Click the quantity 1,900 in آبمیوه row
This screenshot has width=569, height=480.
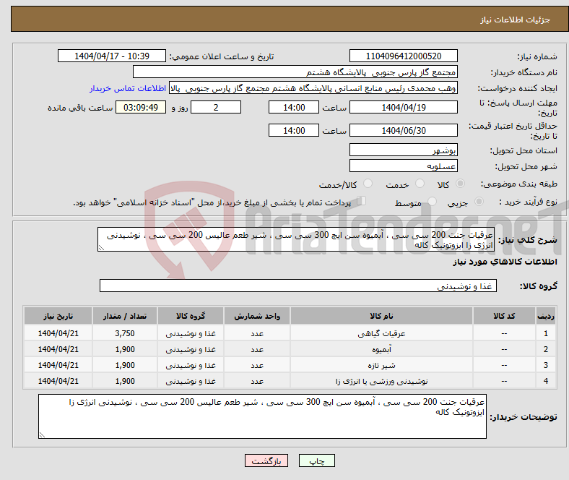[125, 349]
